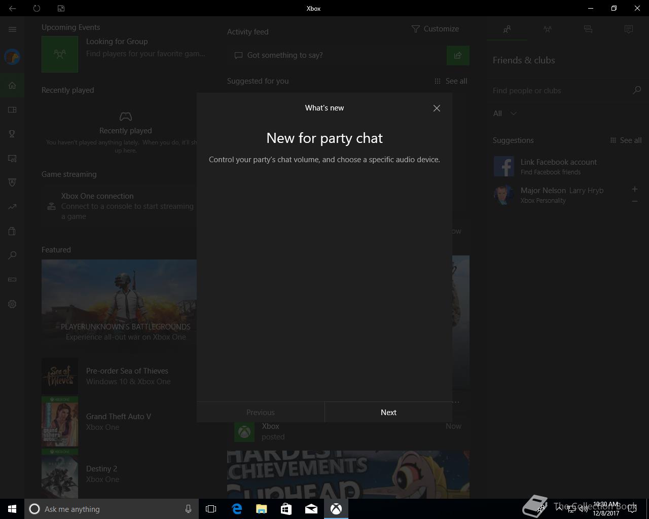This screenshot has width=649, height=519.
Task: Open Windows Start menu
Action: 12,509
